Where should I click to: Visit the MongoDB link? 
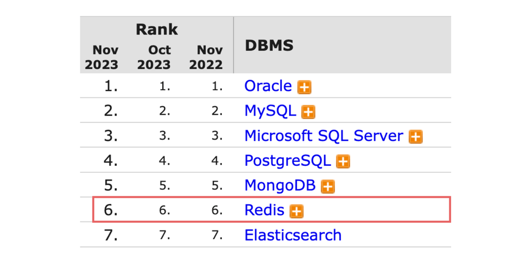click(x=280, y=185)
